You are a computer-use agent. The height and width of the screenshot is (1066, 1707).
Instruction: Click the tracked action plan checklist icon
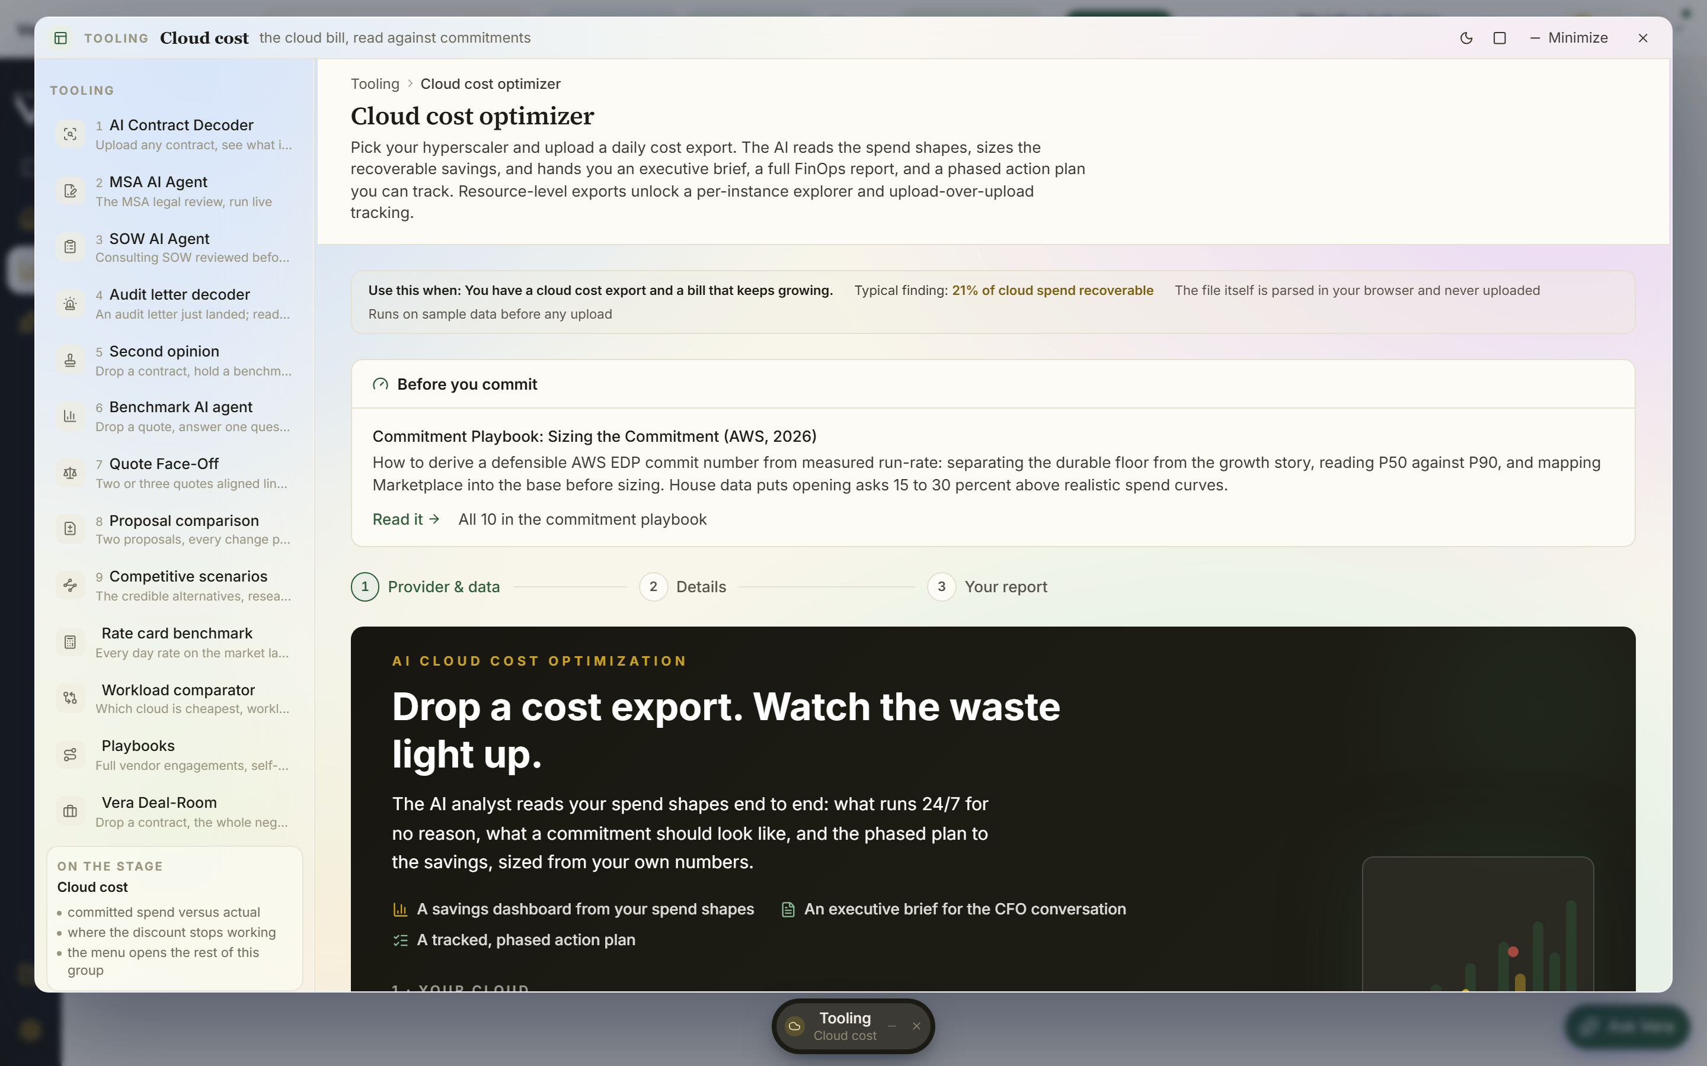coord(400,940)
